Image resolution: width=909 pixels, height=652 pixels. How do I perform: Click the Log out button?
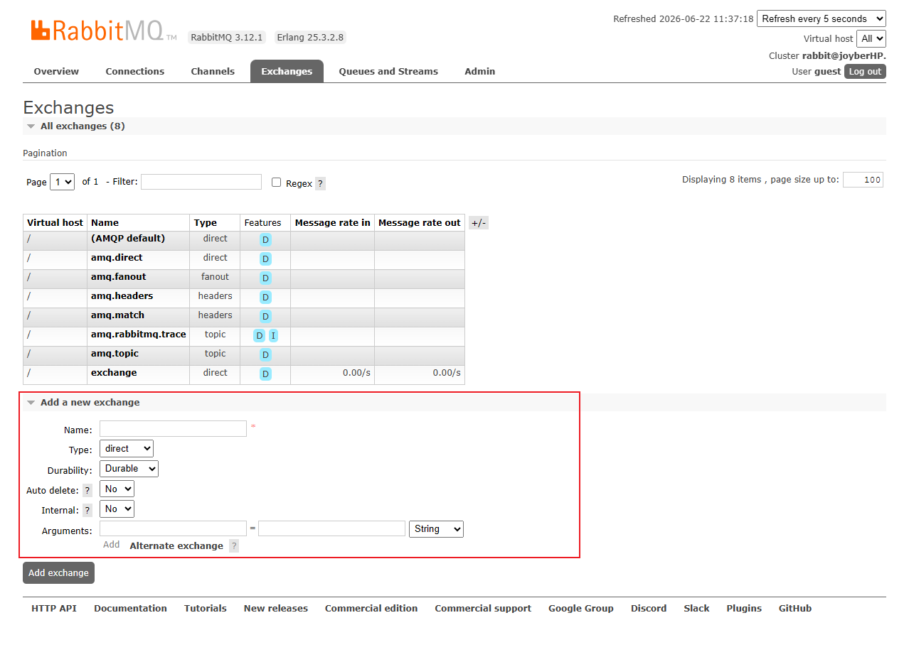[865, 71]
